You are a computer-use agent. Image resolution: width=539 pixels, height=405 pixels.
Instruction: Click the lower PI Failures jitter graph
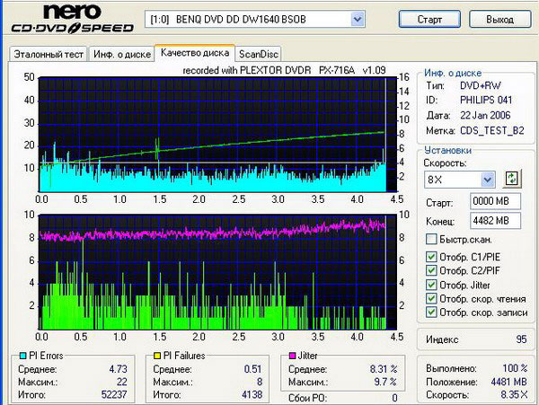tap(218, 272)
